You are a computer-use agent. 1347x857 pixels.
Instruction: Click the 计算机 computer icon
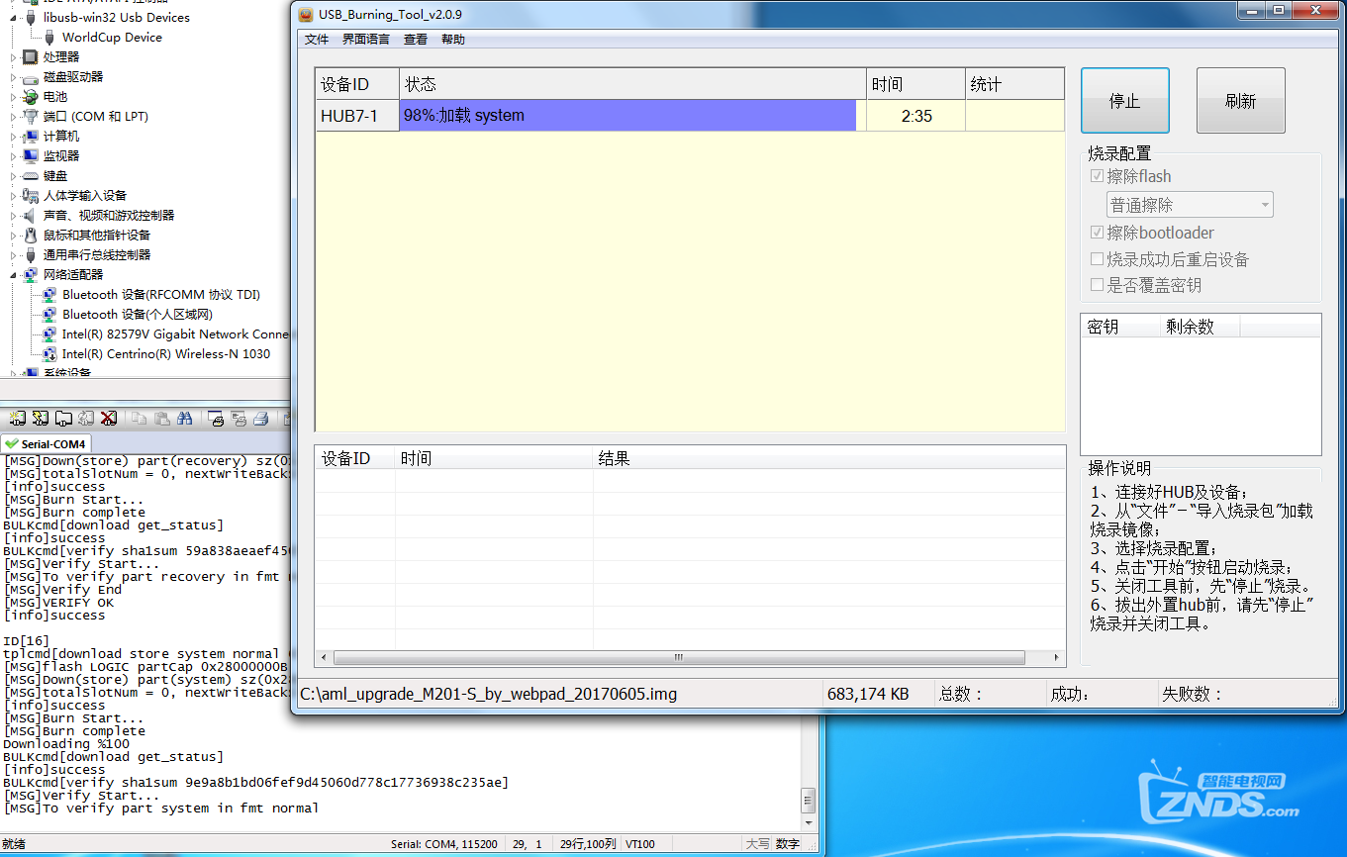point(31,136)
